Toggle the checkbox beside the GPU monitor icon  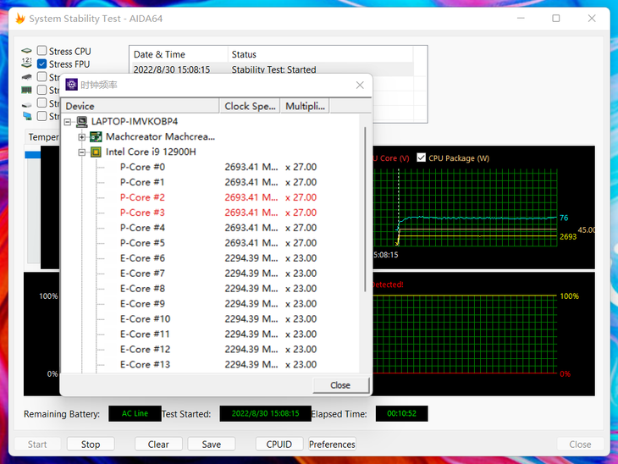tap(41, 116)
